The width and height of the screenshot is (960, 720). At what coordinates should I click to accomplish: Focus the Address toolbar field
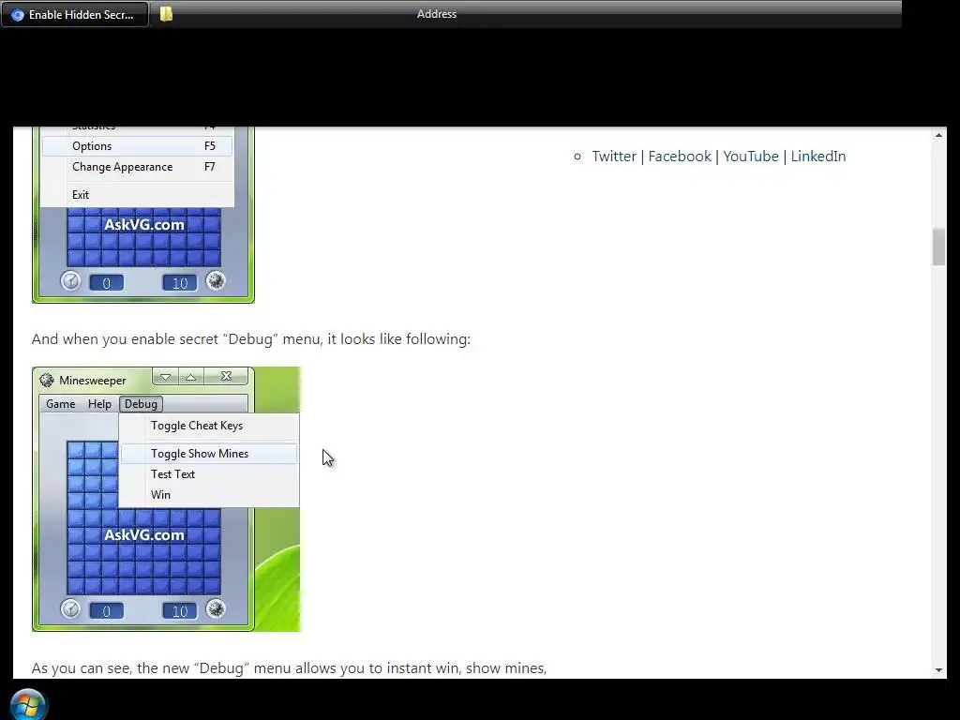(437, 14)
